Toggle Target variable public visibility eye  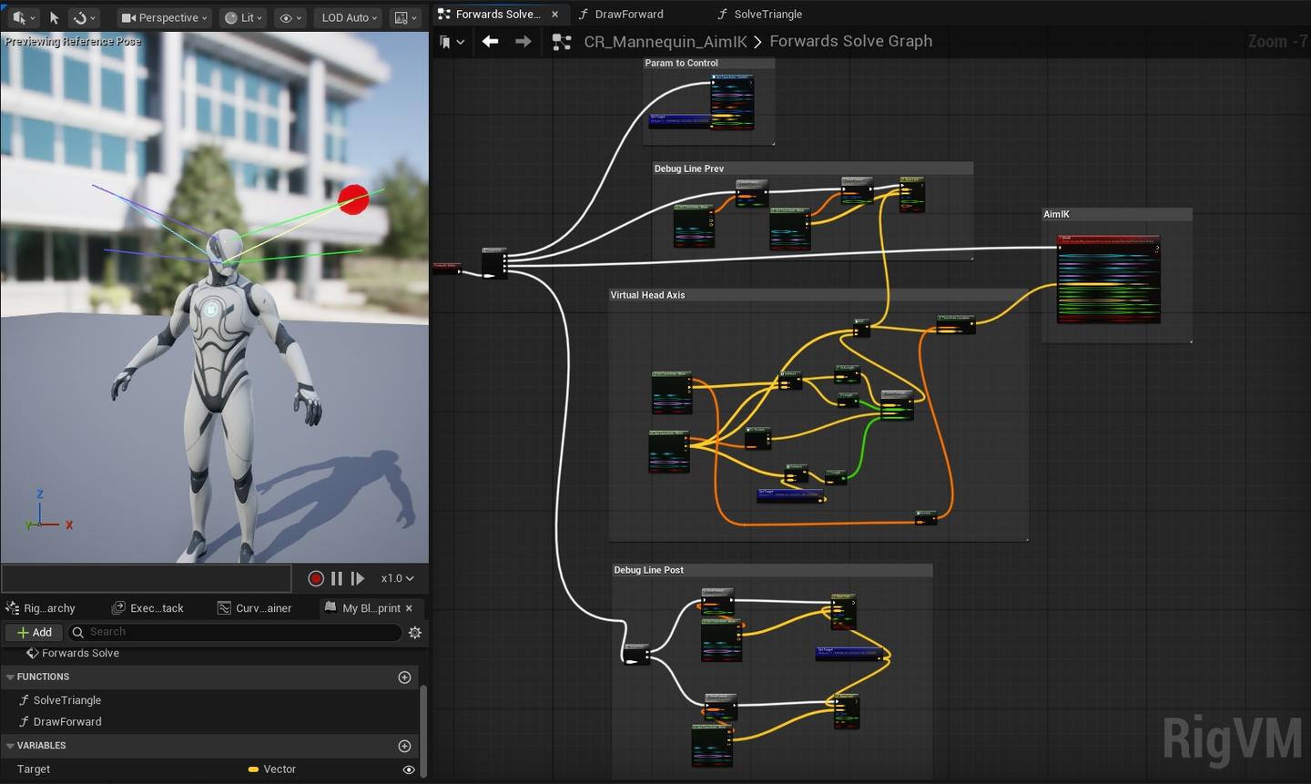[409, 769]
